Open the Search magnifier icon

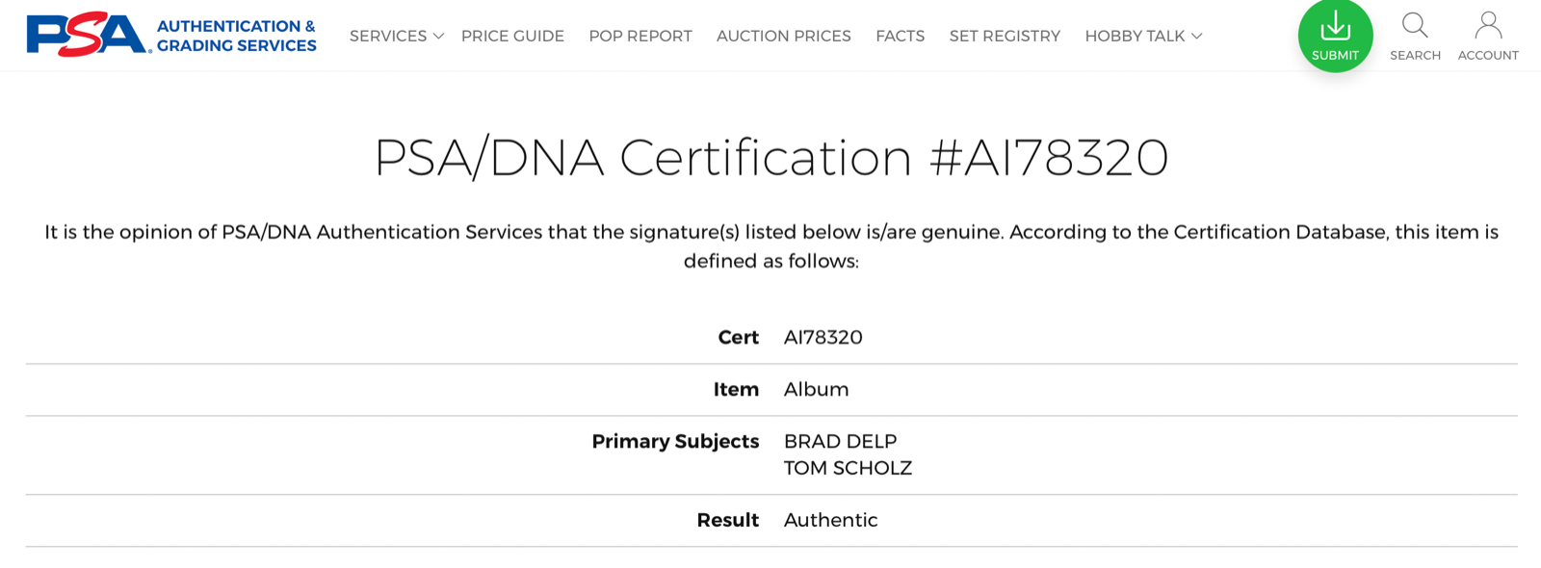1415,25
